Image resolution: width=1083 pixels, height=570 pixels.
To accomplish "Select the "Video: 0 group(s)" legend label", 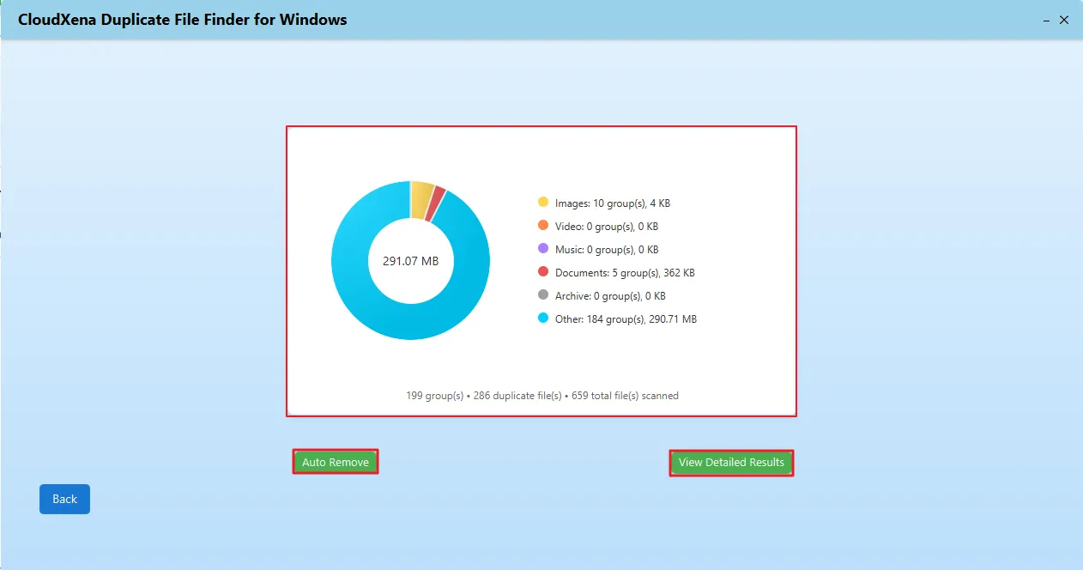I will pyautogui.click(x=606, y=227).
